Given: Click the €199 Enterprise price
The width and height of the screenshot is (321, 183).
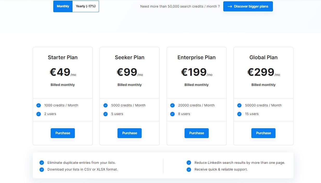Looking at the screenshot, I should pos(194,72).
